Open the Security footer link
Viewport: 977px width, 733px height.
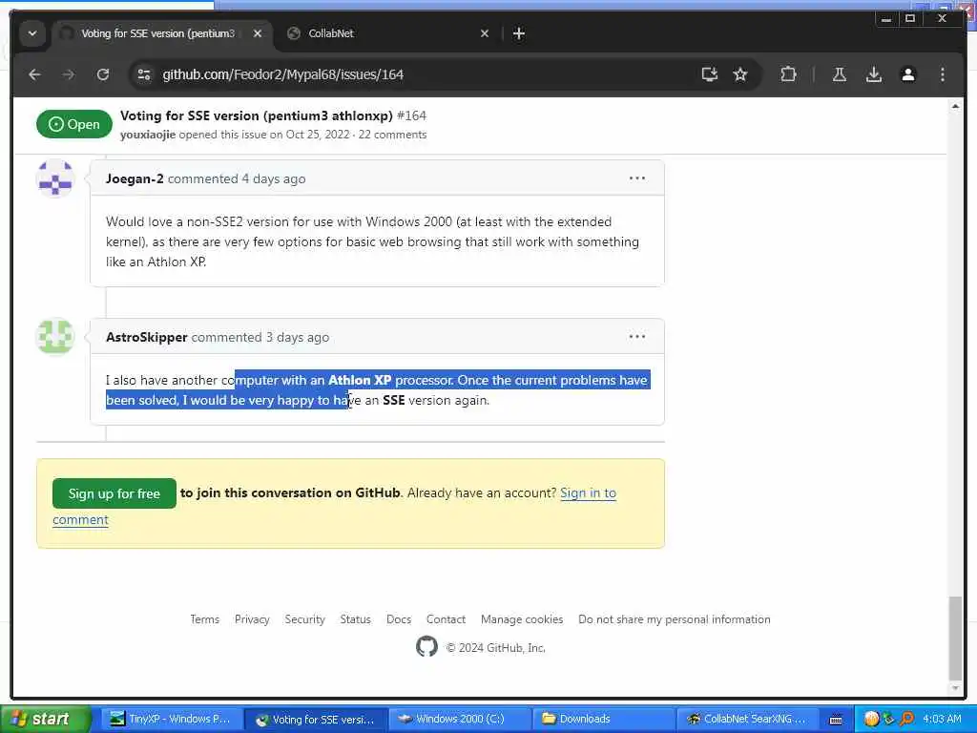304,618
